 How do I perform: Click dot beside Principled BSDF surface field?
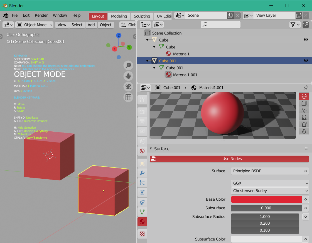[x=305, y=171]
